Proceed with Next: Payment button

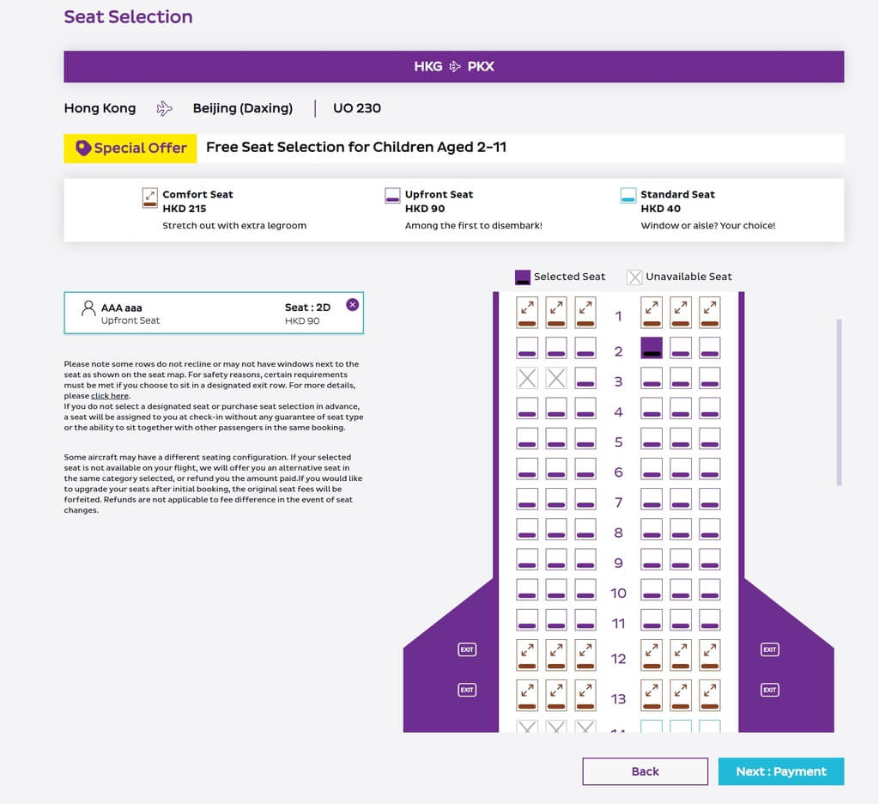tap(781, 771)
